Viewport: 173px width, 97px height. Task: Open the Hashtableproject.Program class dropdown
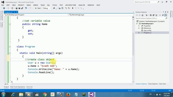click(x=36, y=15)
